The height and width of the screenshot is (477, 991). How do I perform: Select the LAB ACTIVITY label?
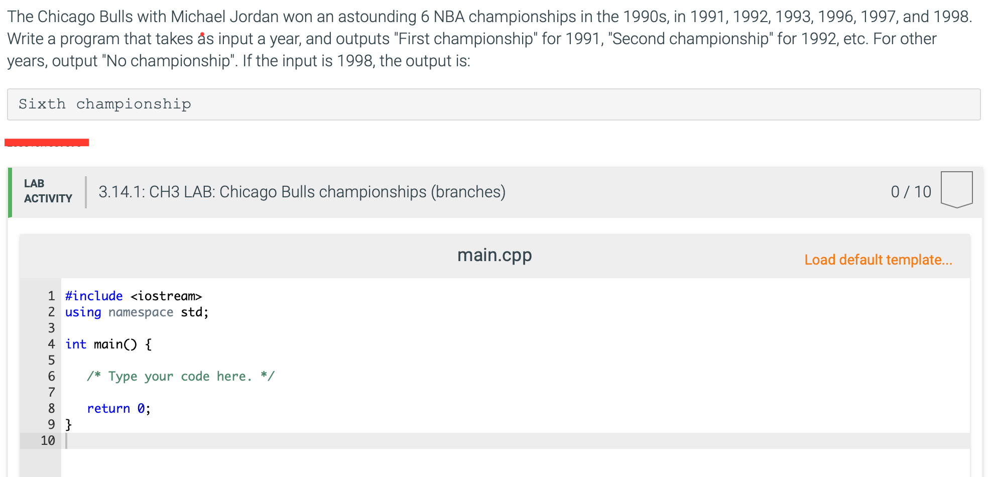47,191
